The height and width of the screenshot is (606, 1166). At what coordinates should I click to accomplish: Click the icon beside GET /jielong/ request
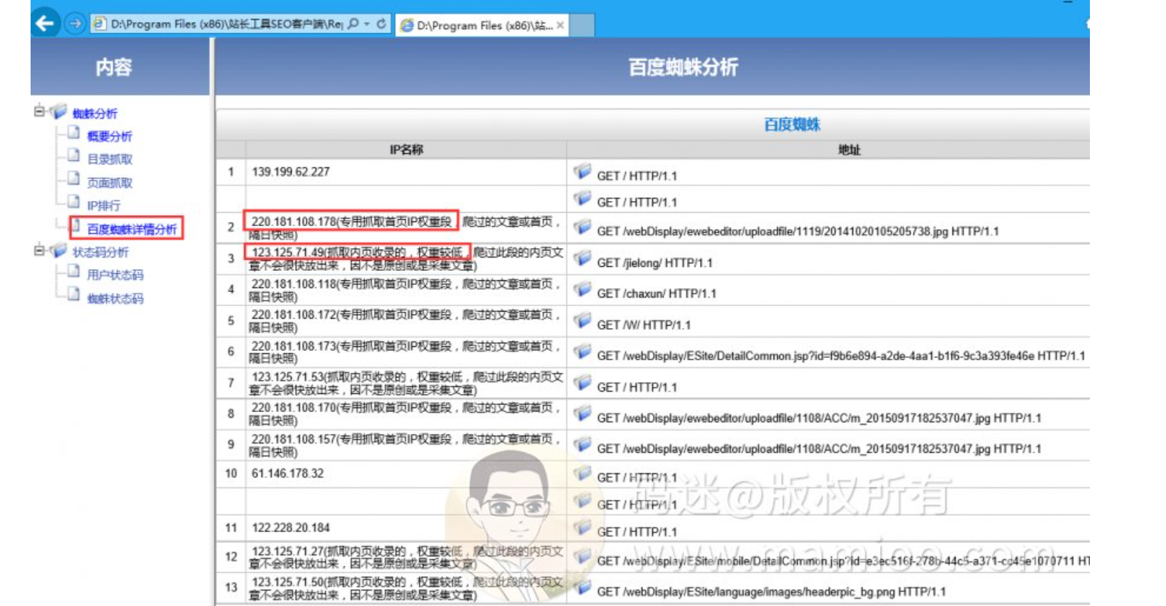pos(582,259)
